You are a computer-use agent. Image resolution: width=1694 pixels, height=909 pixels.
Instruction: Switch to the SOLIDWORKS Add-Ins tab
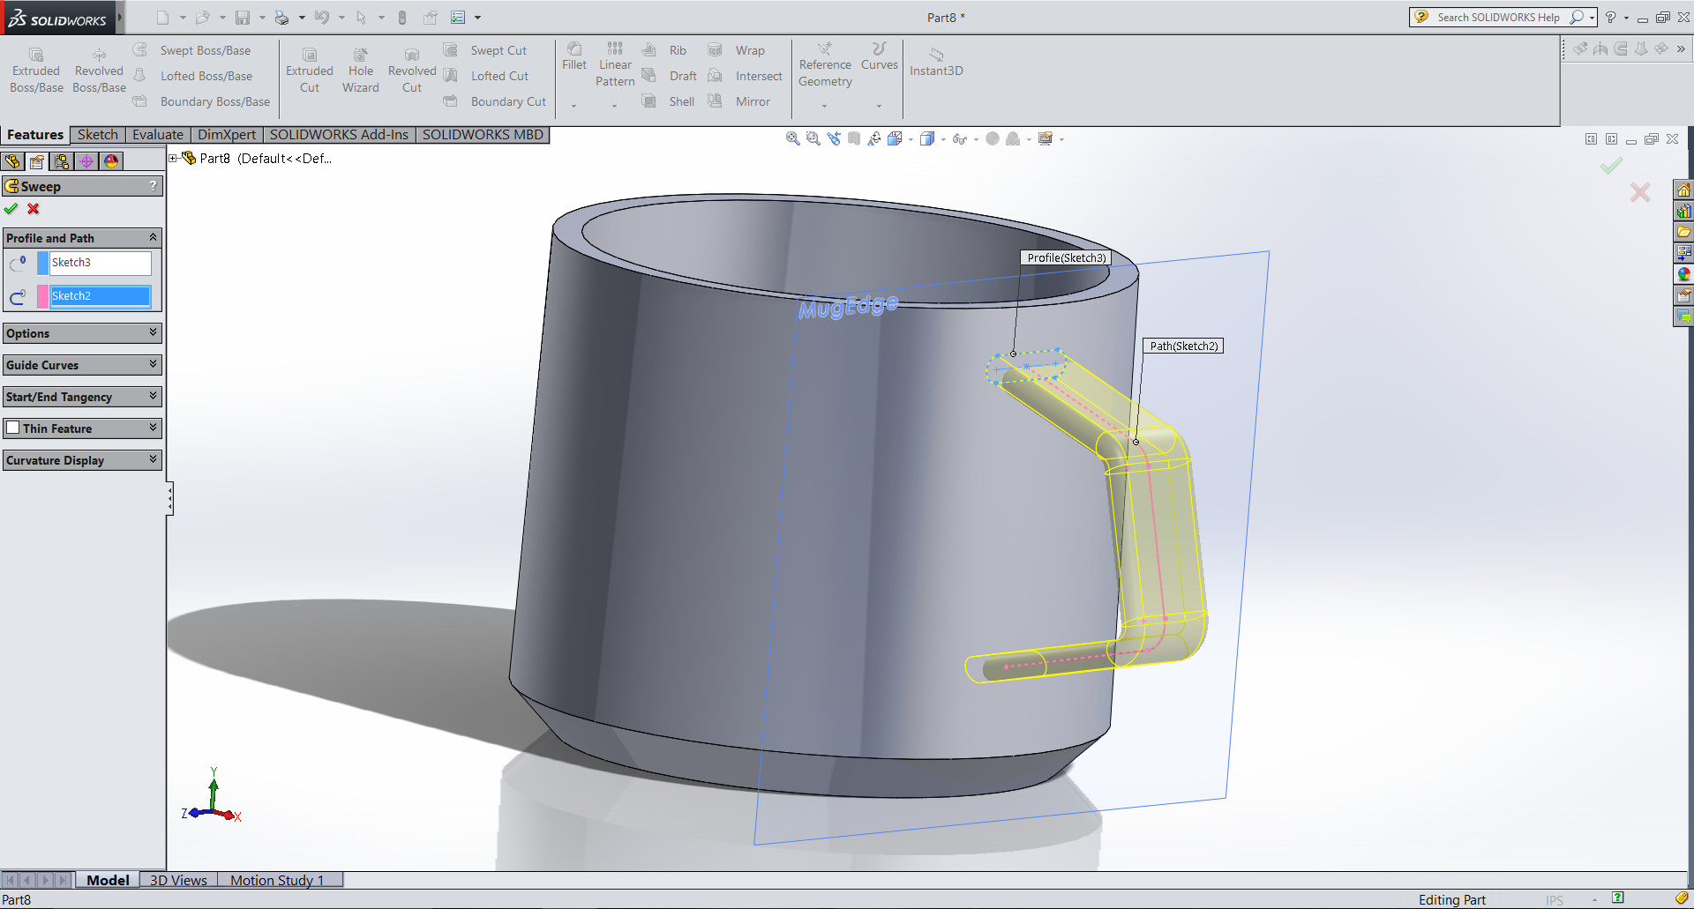339,134
